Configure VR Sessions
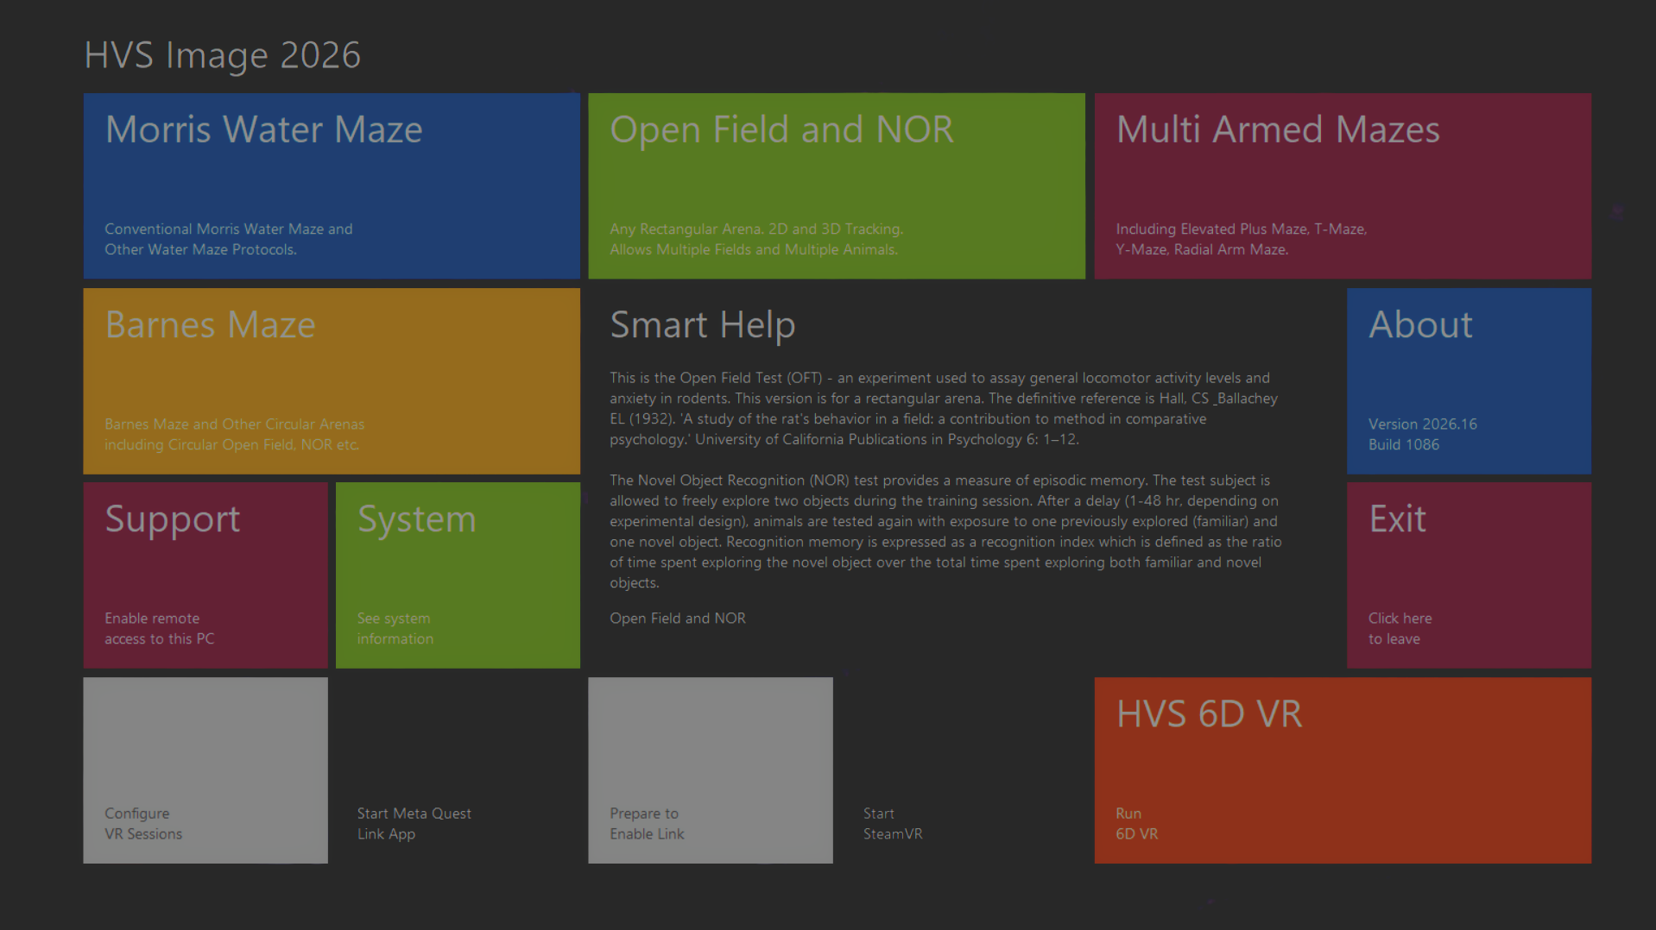Viewport: 1656px width, 930px height. point(205,770)
